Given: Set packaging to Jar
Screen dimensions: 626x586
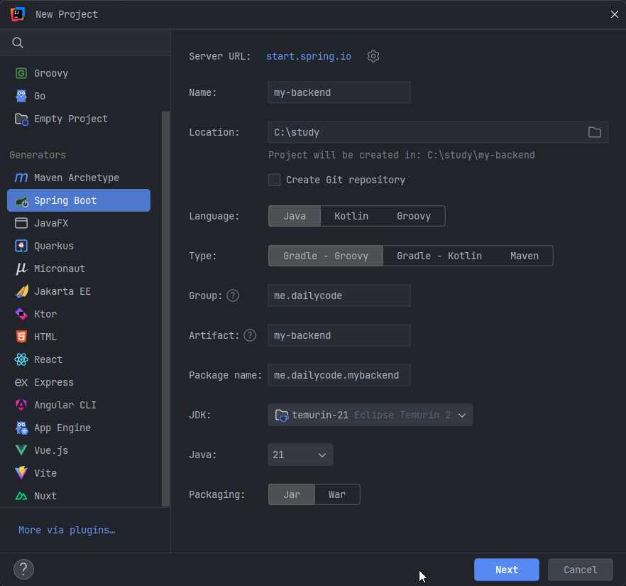Looking at the screenshot, I should coord(292,494).
